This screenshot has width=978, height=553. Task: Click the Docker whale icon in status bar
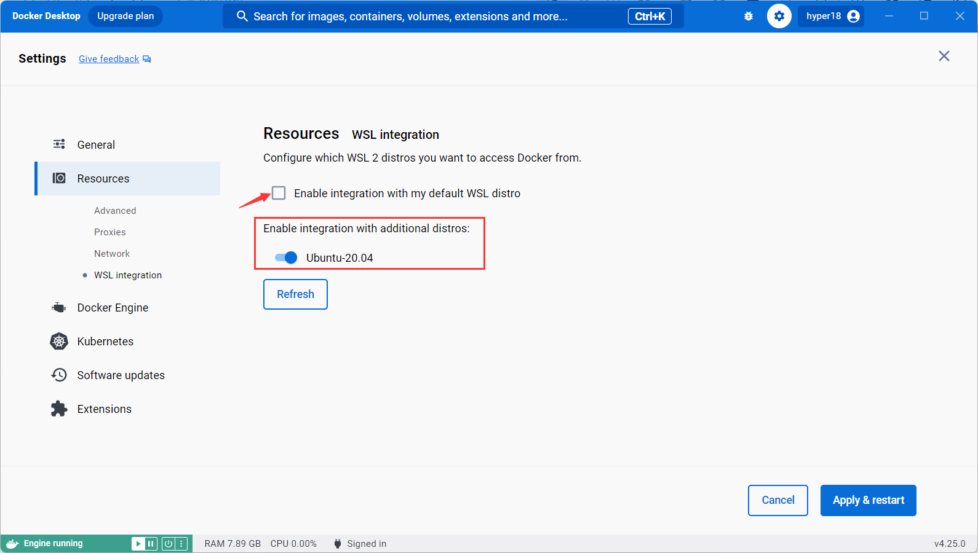(12, 544)
